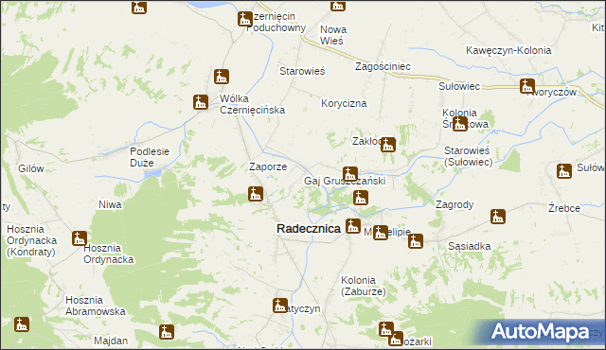Image resolution: width=606 pixels, height=350 pixels.
Task: Select the Starowieś (Sułowiec) label
Action: coord(468,156)
